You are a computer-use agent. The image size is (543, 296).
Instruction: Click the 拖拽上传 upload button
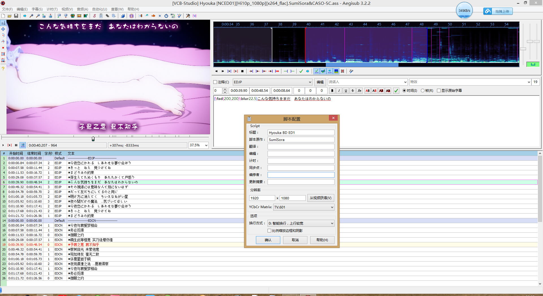click(498, 11)
